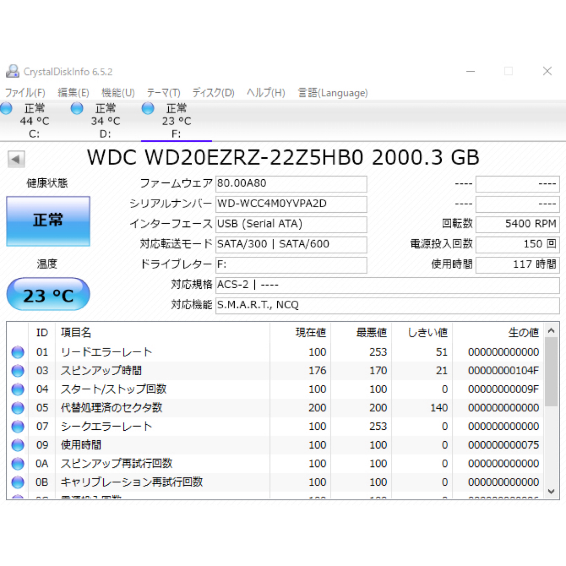
Task: Click the serial number field WD-WCC4M0YVPA2D
Action: [291, 204]
